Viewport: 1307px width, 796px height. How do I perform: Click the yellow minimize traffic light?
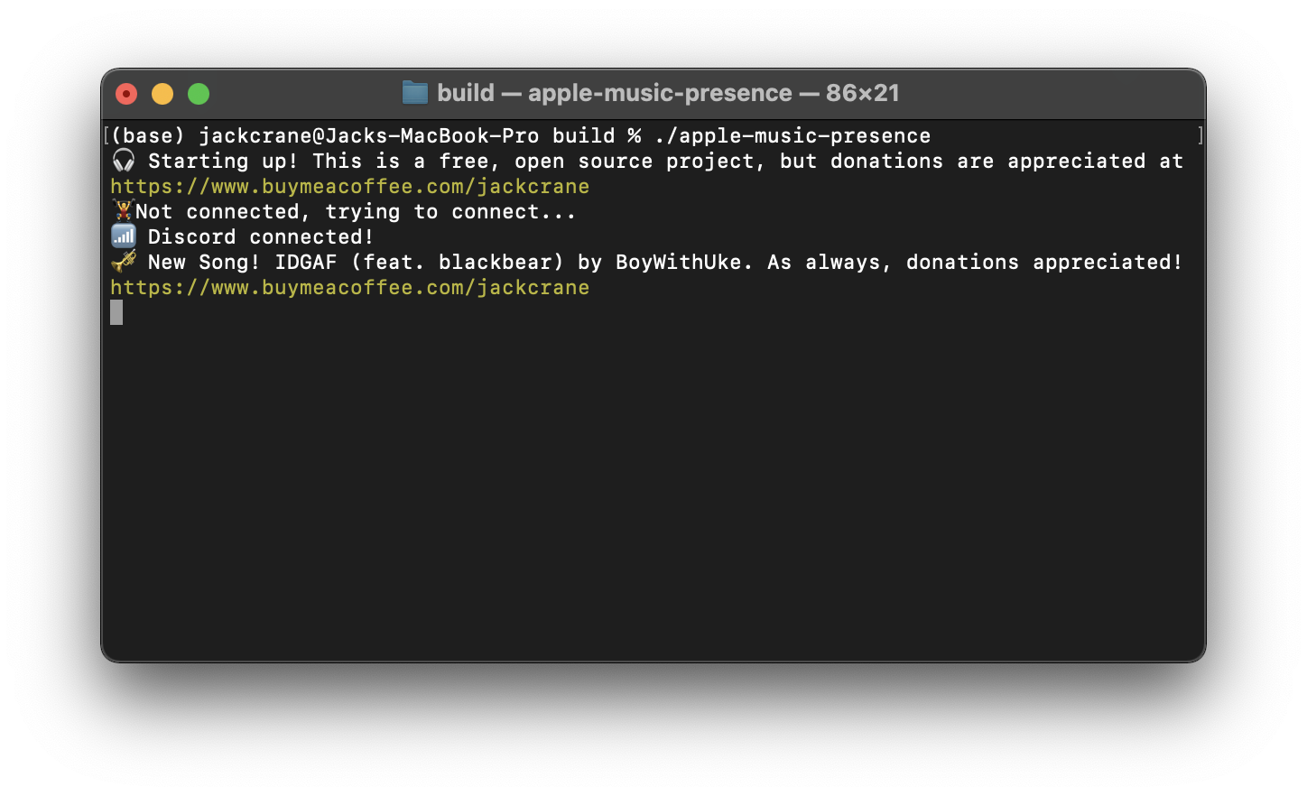(x=162, y=93)
